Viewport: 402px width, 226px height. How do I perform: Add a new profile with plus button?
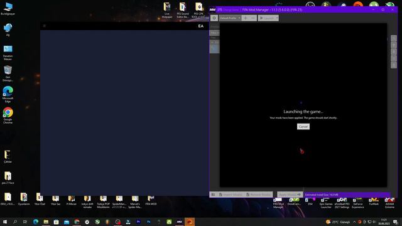[x=246, y=18]
